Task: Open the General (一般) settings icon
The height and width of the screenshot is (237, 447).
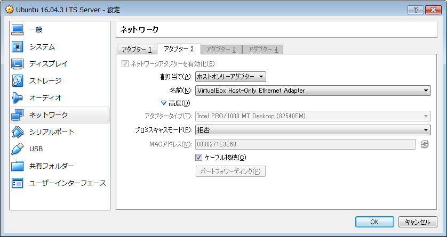Action: pyautogui.click(x=18, y=30)
